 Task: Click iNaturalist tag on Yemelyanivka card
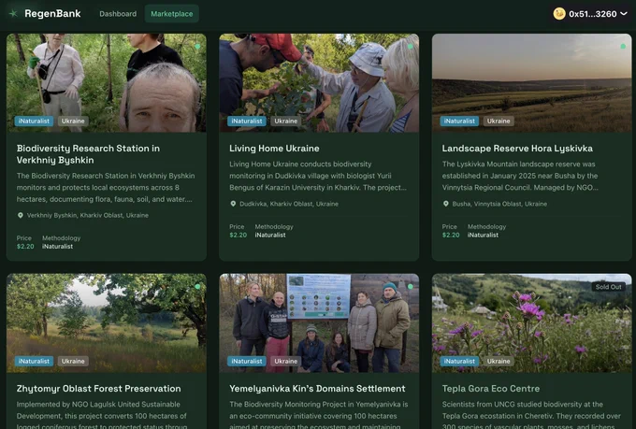pyautogui.click(x=247, y=361)
